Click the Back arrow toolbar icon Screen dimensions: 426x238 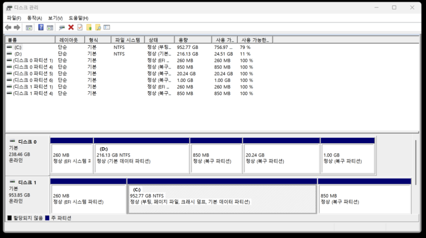pyautogui.click(x=8, y=27)
